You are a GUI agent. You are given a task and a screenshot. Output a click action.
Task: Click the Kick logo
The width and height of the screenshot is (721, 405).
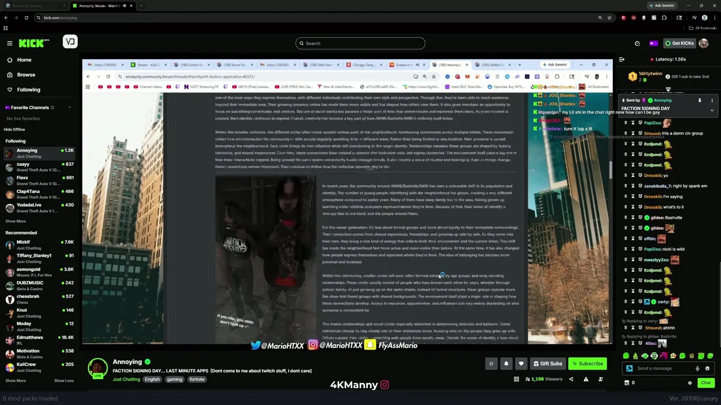point(34,43)
